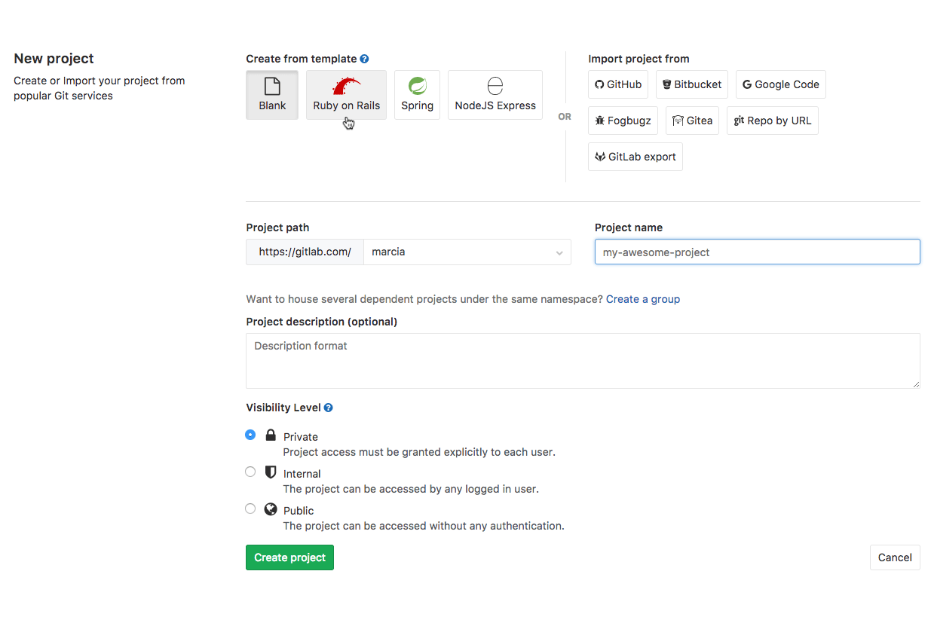931x620 pixels.
Task: Select the Private visibility radio button
Action: pos(250,435)
